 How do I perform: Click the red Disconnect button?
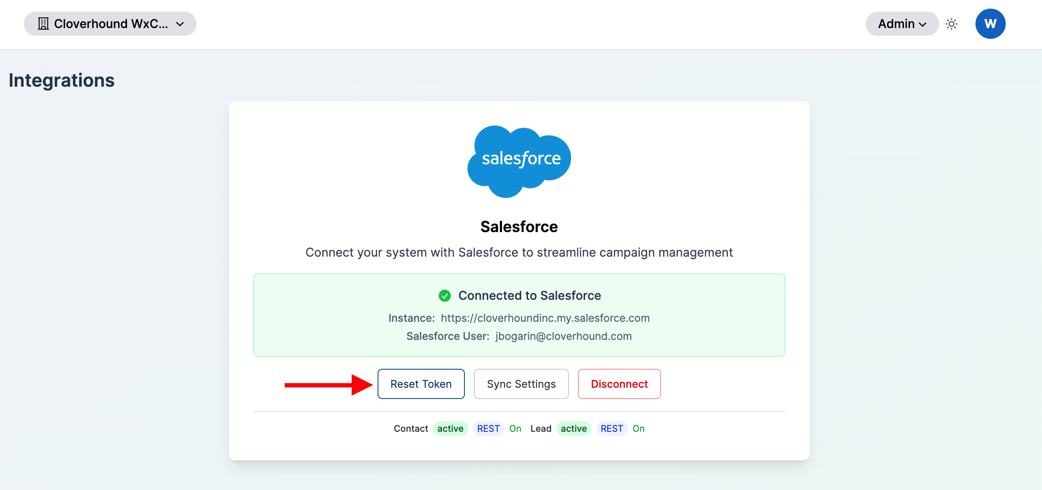tap(619, 384)
